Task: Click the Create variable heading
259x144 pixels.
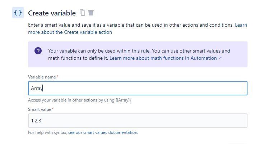Action: (x=52, y=13)
